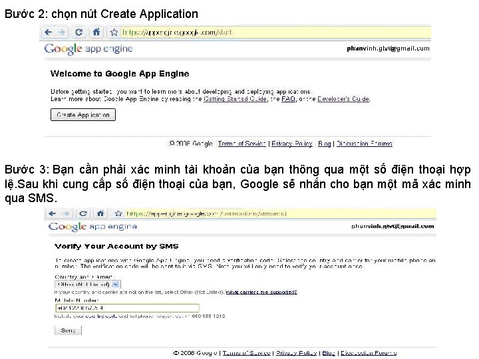Click account email on Welcome page header

click(388, 49)
